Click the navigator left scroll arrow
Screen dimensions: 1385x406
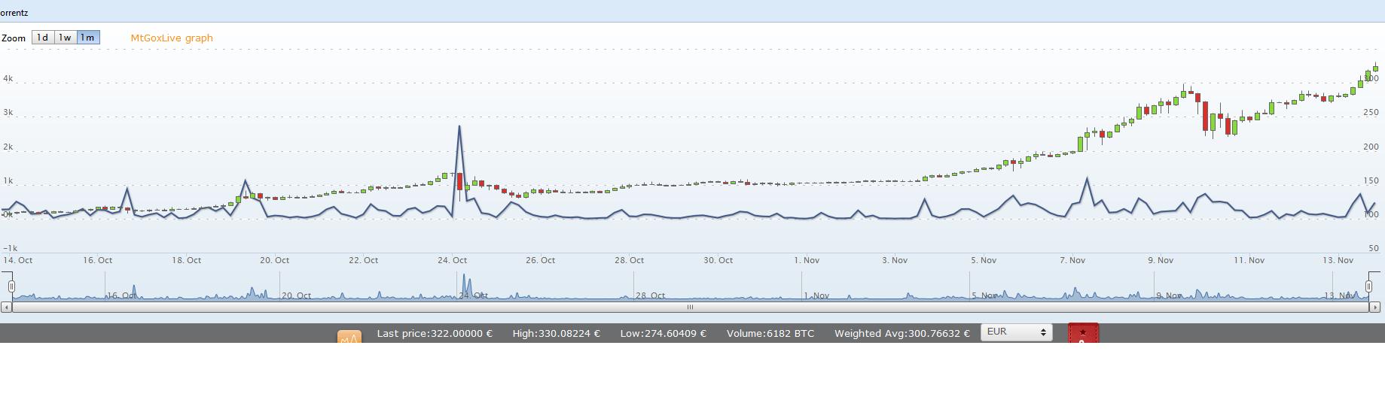click(x=6, y=307)
